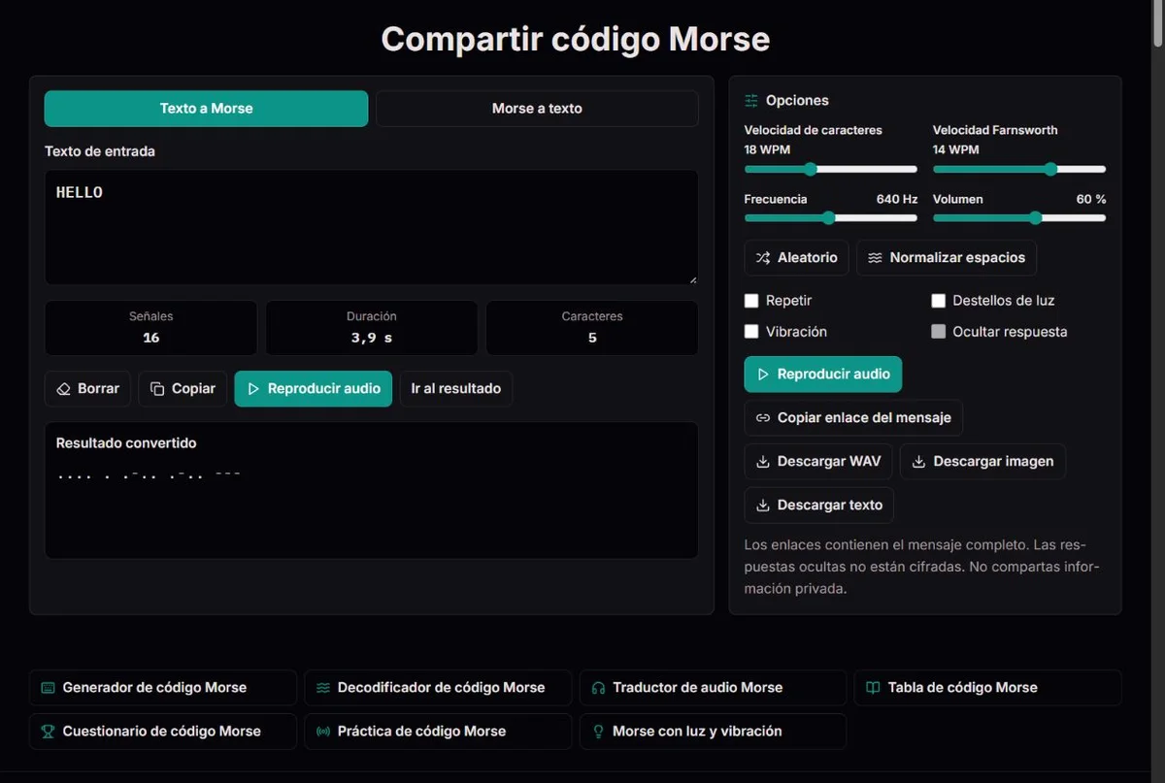Screen dimensions: 1165x783
Task: Click lightbulb icon of Morse con luz y vibración
Action: pos(598,732)
